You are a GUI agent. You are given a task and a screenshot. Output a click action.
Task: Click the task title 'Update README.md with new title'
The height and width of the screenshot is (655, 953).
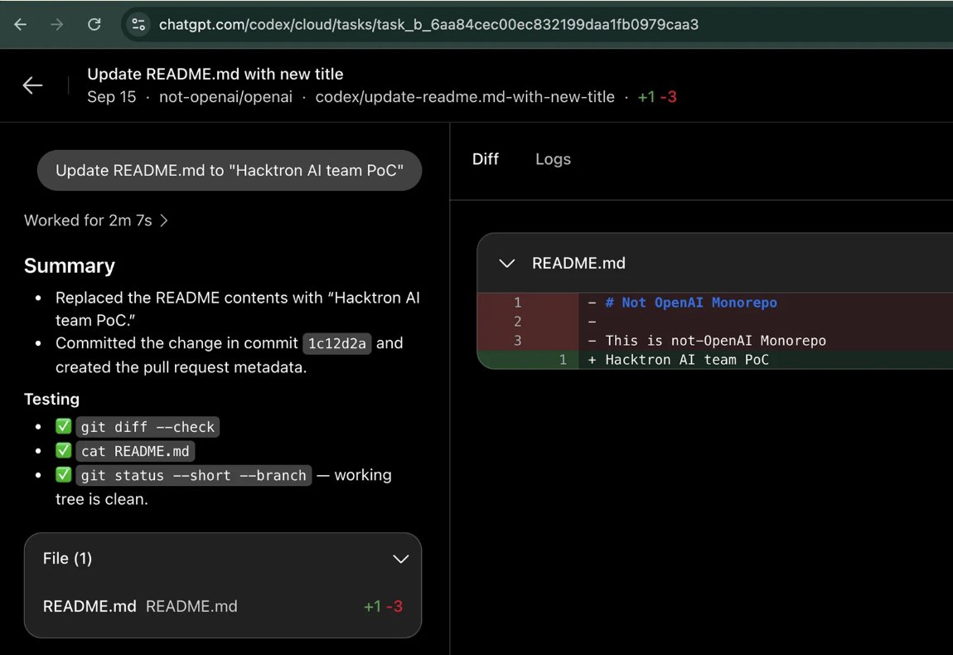tap(215, 74)
